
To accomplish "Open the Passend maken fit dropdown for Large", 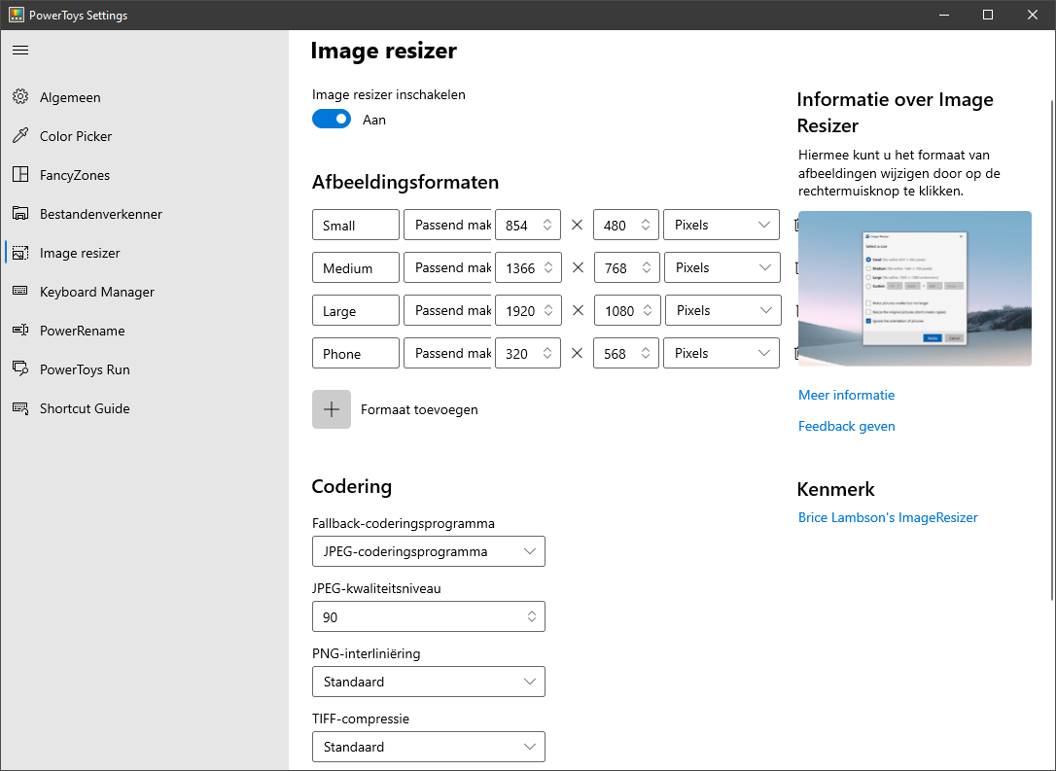I will pos(448,310).
